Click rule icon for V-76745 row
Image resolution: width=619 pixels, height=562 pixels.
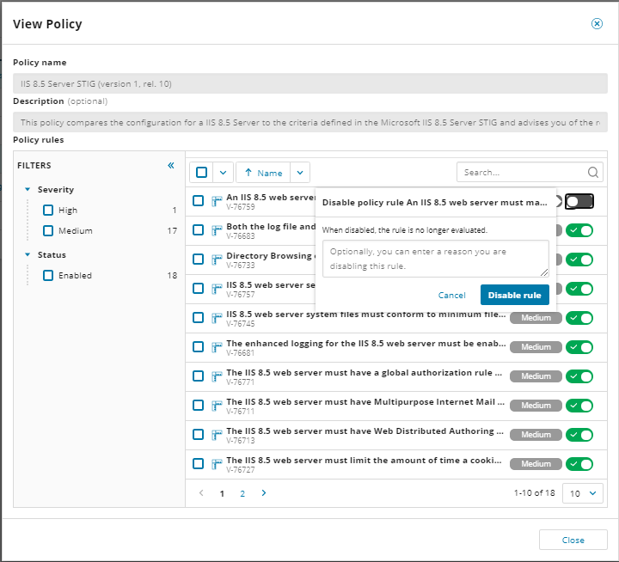217,318
